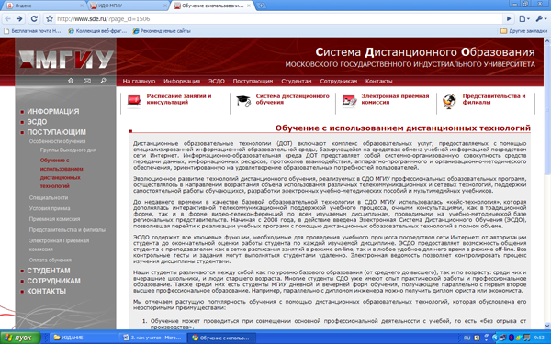Click the globe icon for Представительства и филиалы
The height and width of the screenshot is (344, 551).
(x=449, y=102)
